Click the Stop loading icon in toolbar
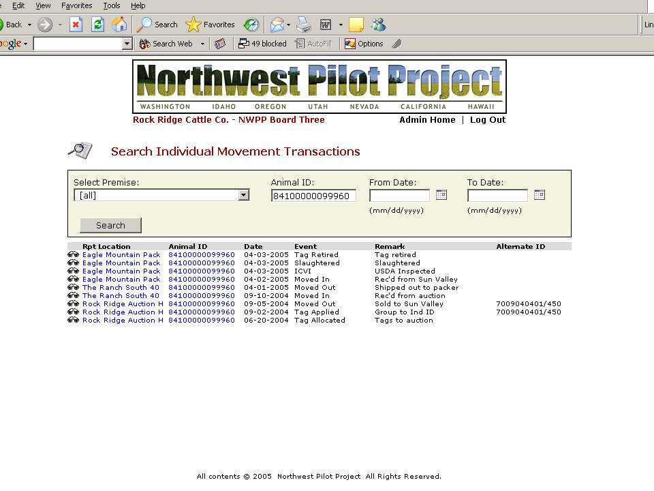Viewport: 654px width, 491px height. pos(76,25)
